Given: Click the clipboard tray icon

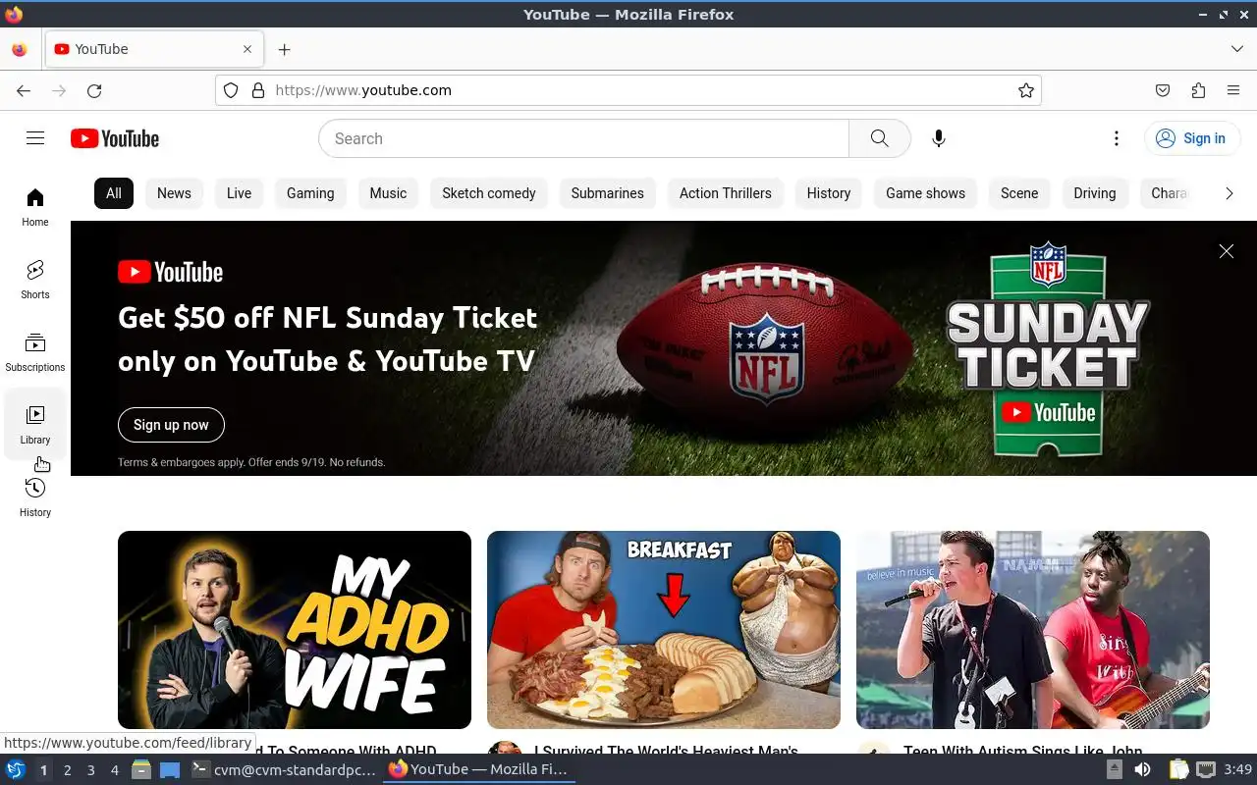Looking at the screenshot, I should (1178, 770).
